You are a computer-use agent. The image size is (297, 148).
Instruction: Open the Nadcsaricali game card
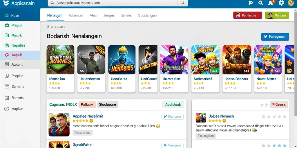[x=205, y=69]
